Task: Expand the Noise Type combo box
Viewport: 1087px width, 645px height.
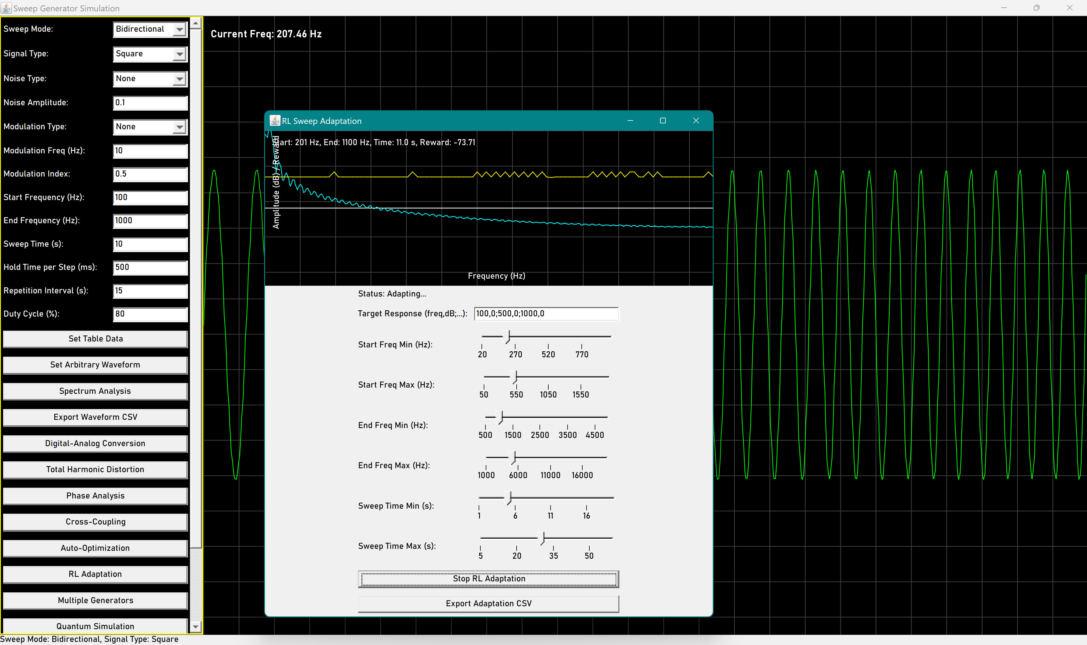Action: pos(179,79)
